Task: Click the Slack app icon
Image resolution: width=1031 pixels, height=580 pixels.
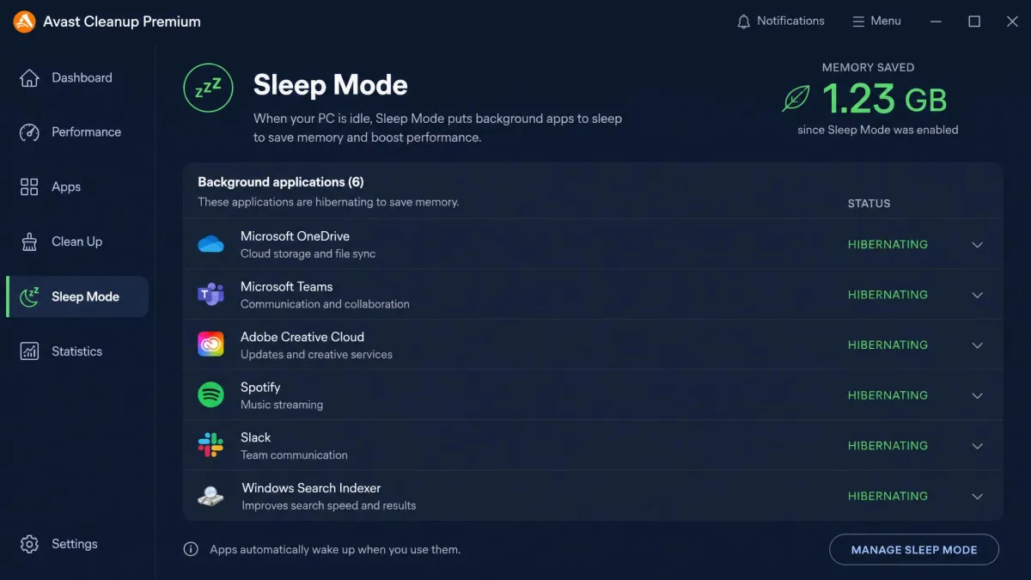Action: [210, 446]
